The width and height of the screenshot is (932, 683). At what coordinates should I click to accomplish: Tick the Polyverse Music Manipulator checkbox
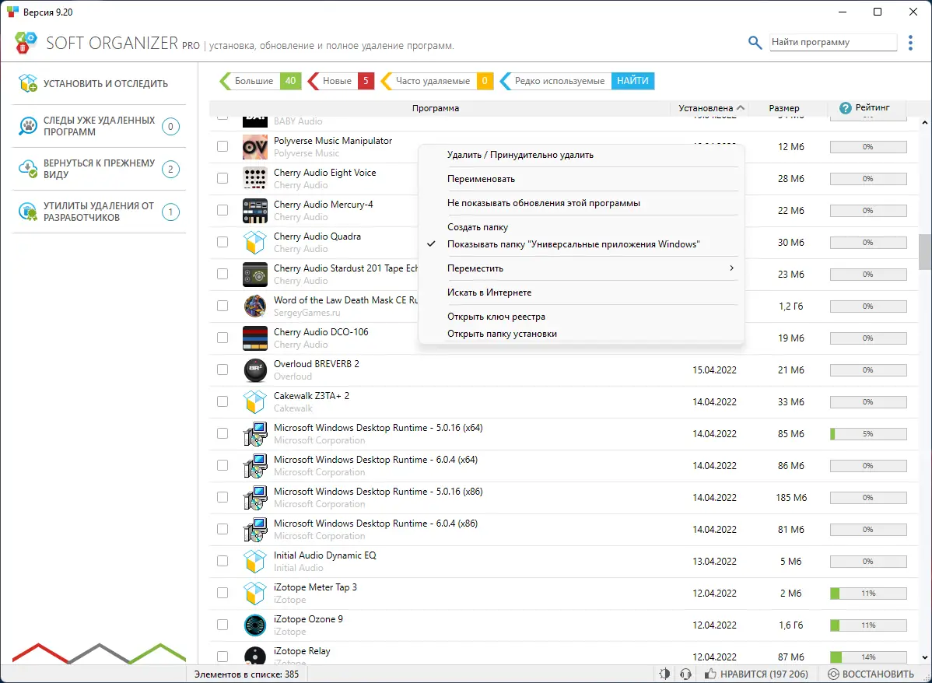222,146
